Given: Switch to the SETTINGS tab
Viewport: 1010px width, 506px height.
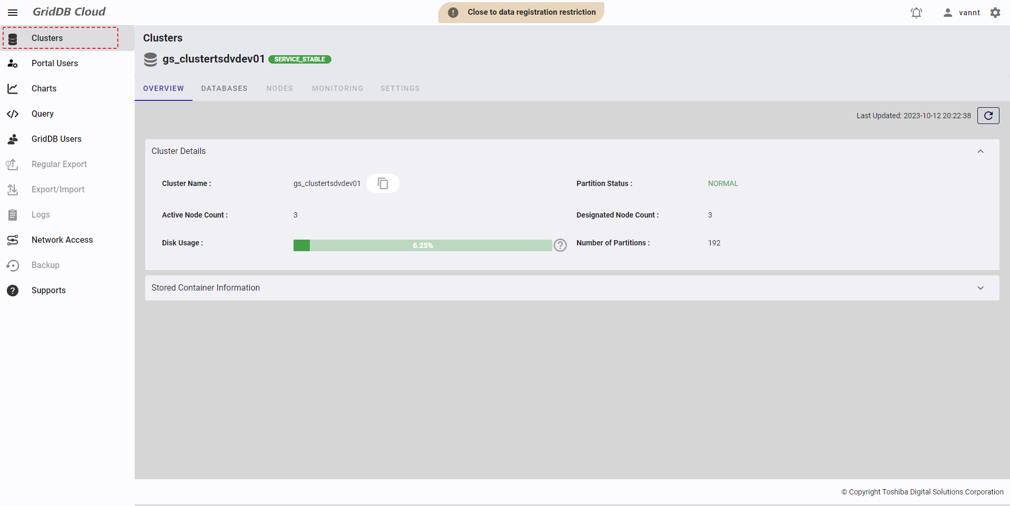Looking at the screenshot, I should click(x=400, y=88).
